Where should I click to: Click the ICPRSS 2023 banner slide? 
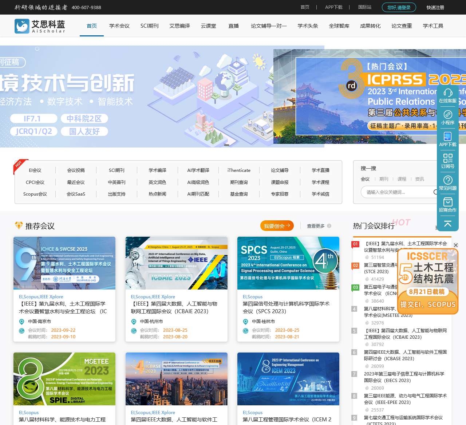pos(370,97)
